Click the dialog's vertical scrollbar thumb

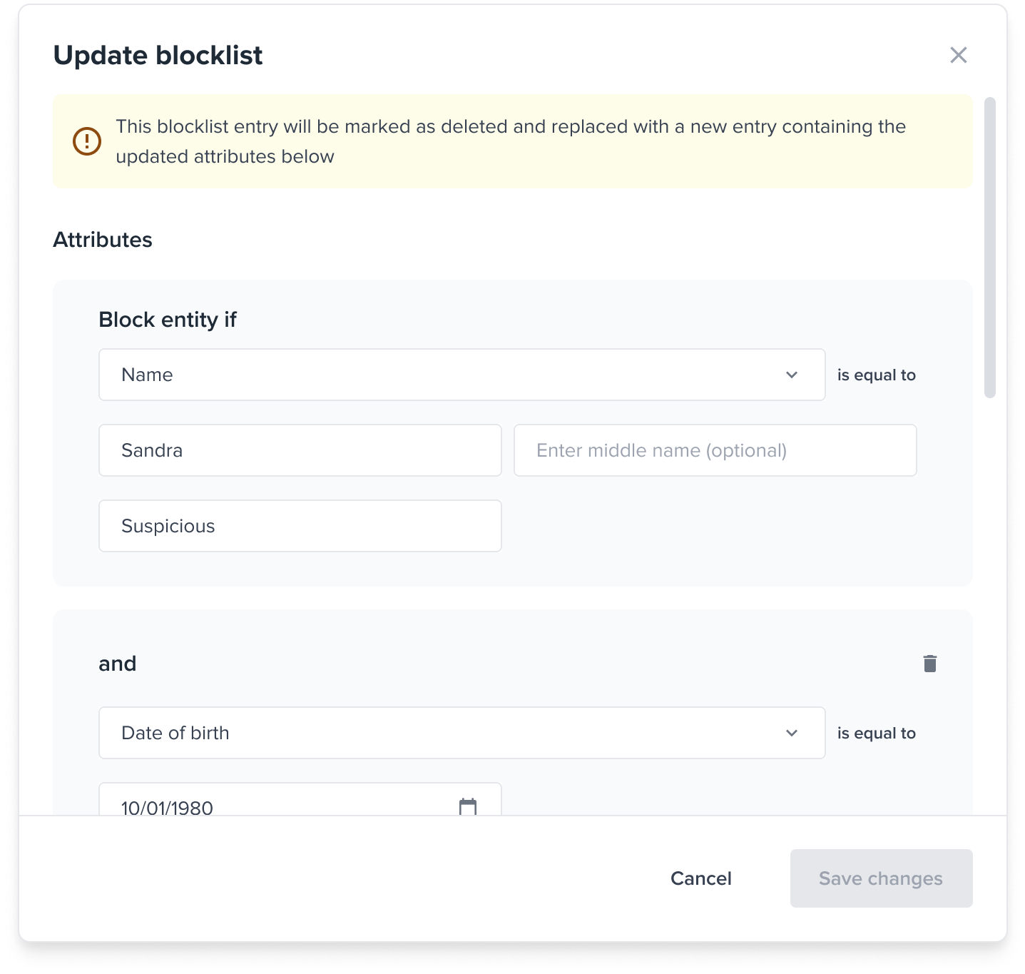989,247
